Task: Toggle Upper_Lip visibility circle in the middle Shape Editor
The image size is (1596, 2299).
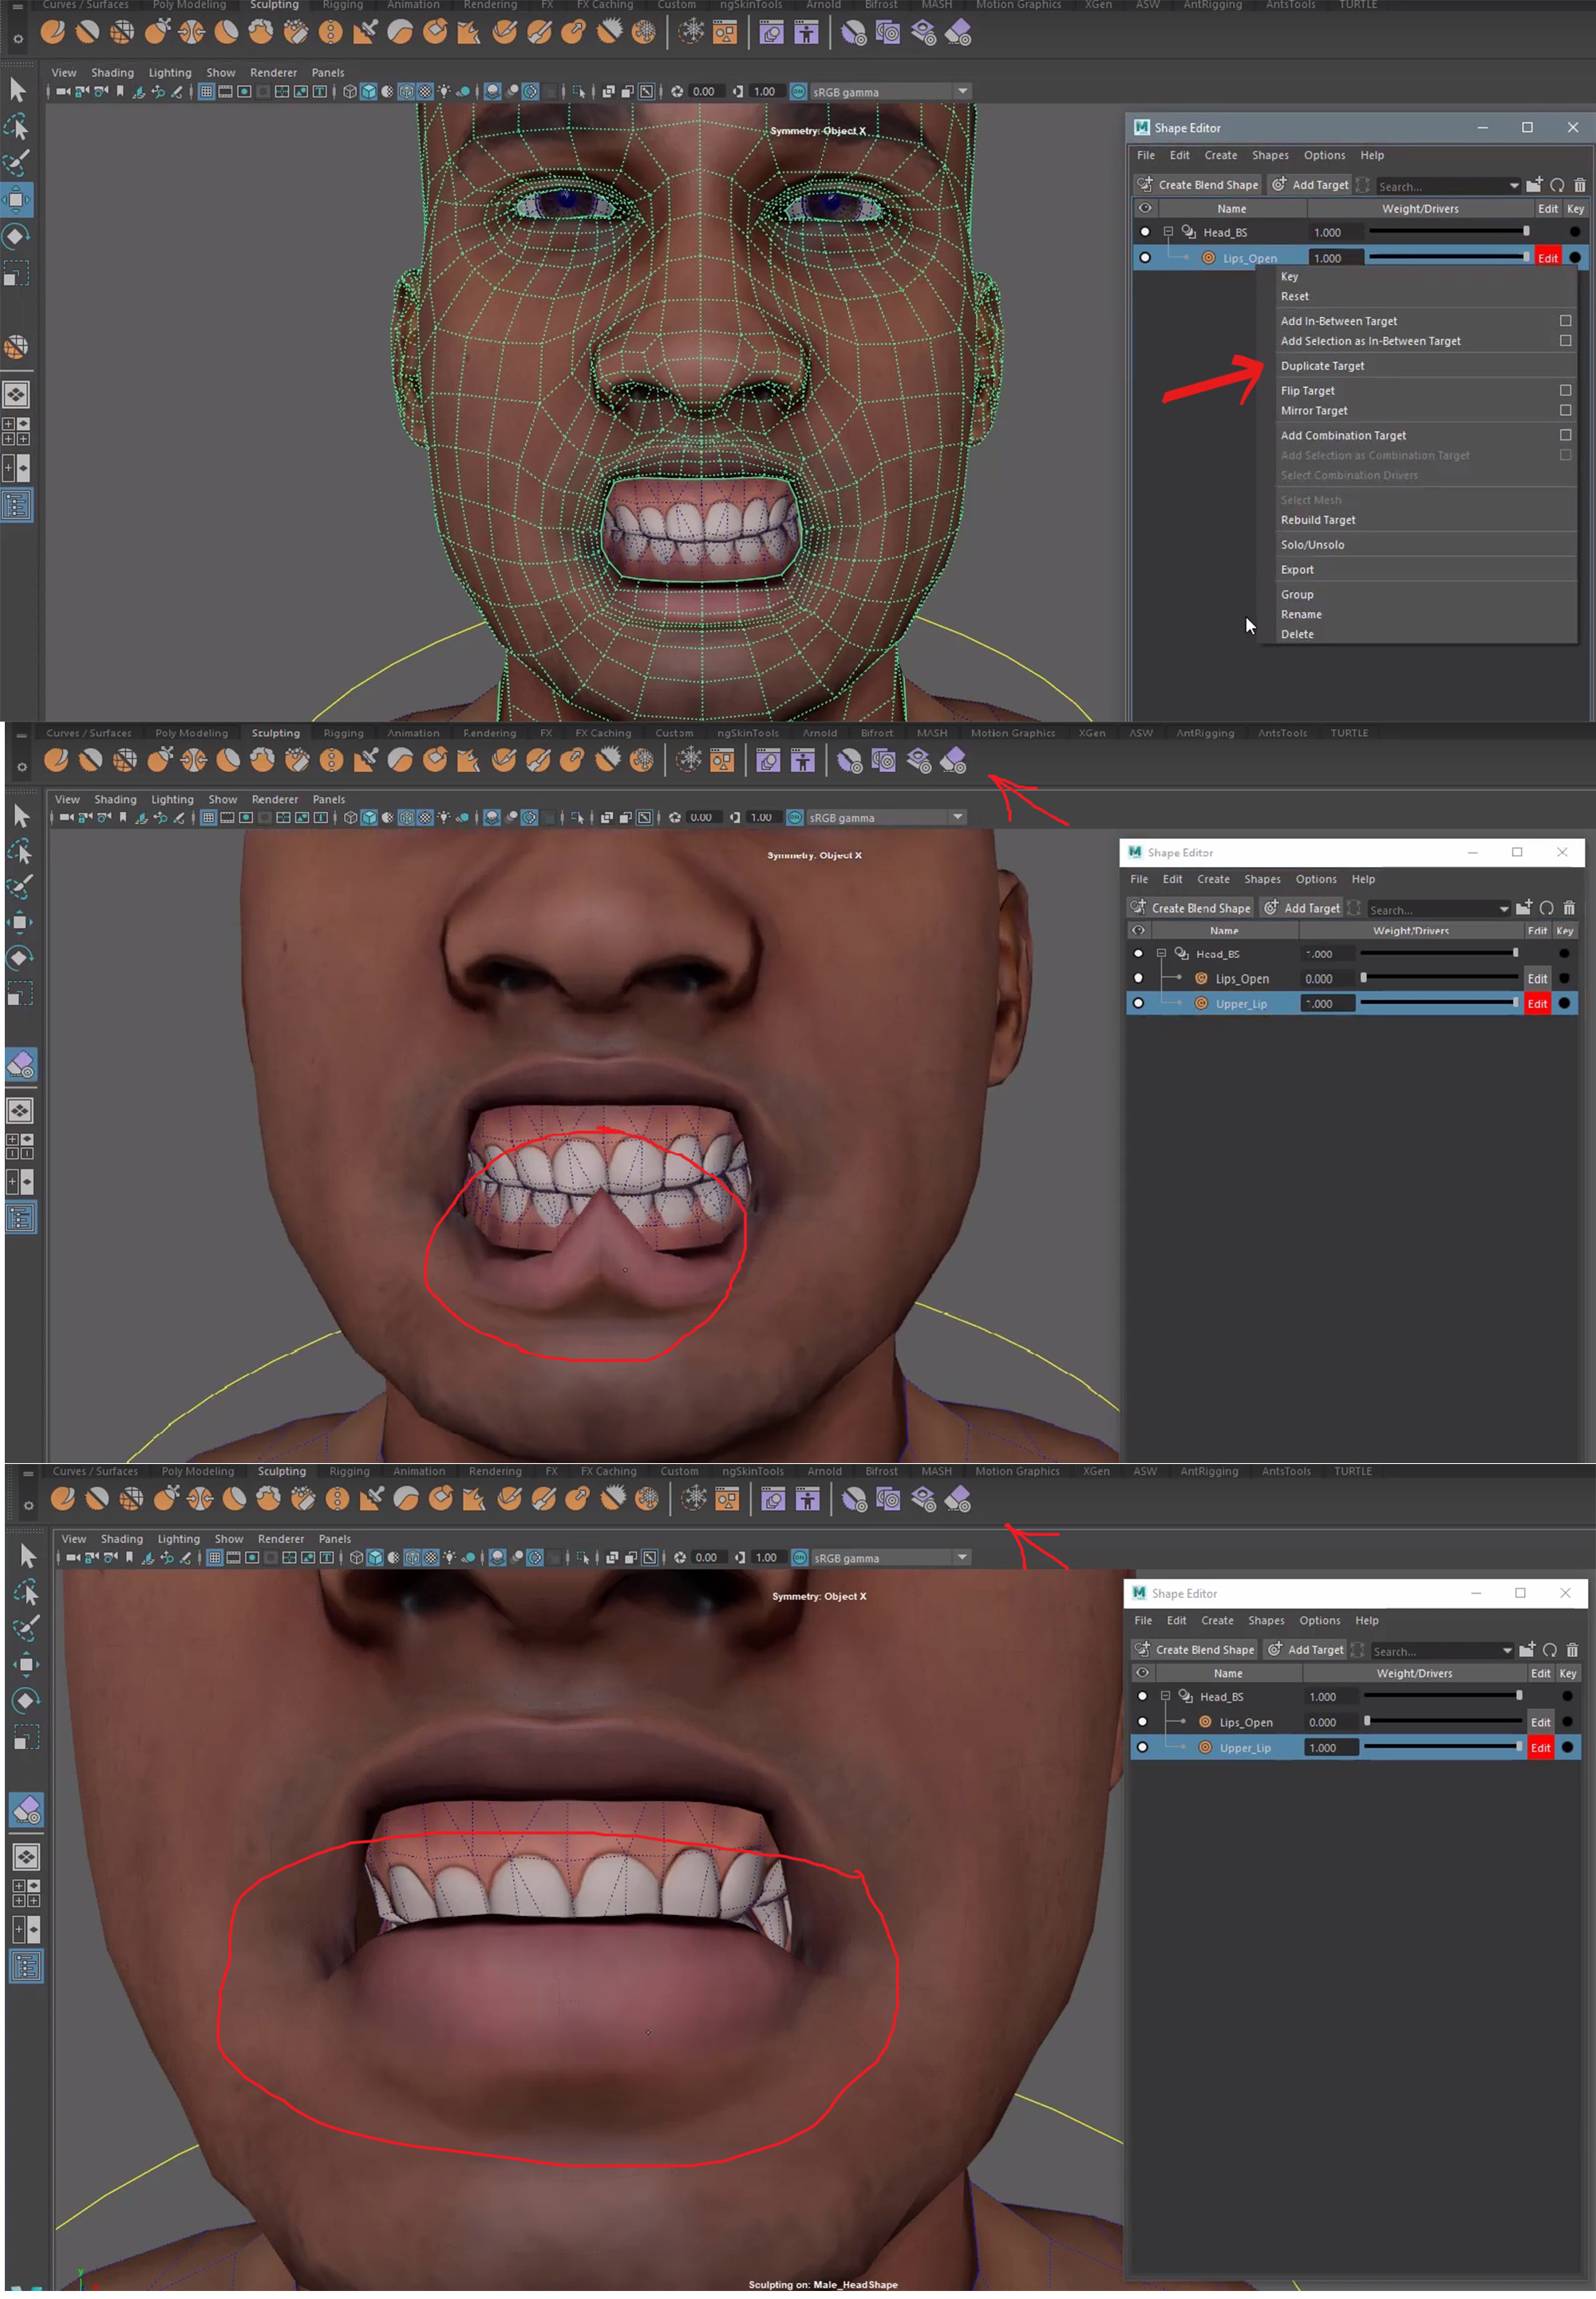Action: click(x=1138, y=1003)
